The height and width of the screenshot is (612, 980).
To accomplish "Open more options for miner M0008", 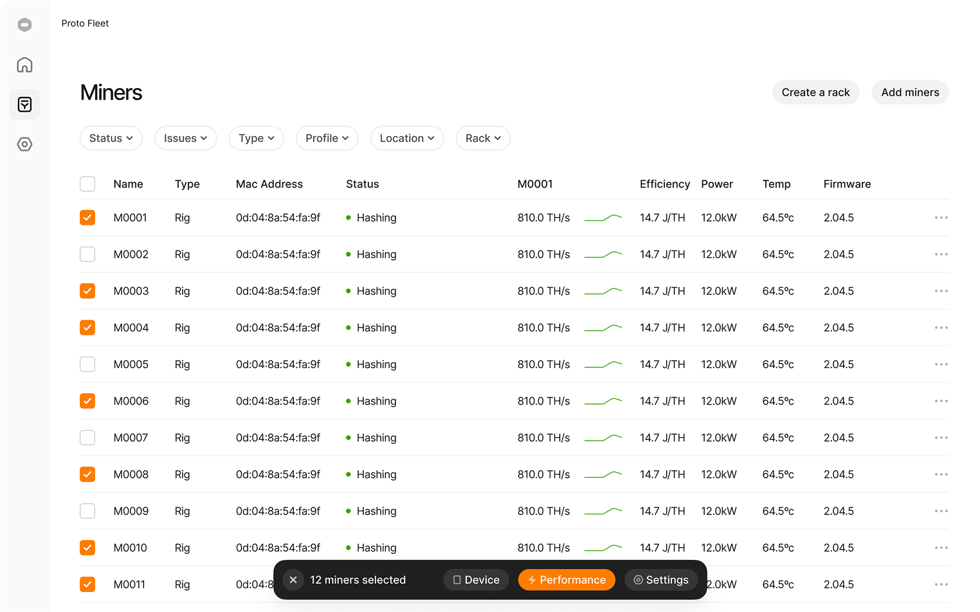I will 941,475.
